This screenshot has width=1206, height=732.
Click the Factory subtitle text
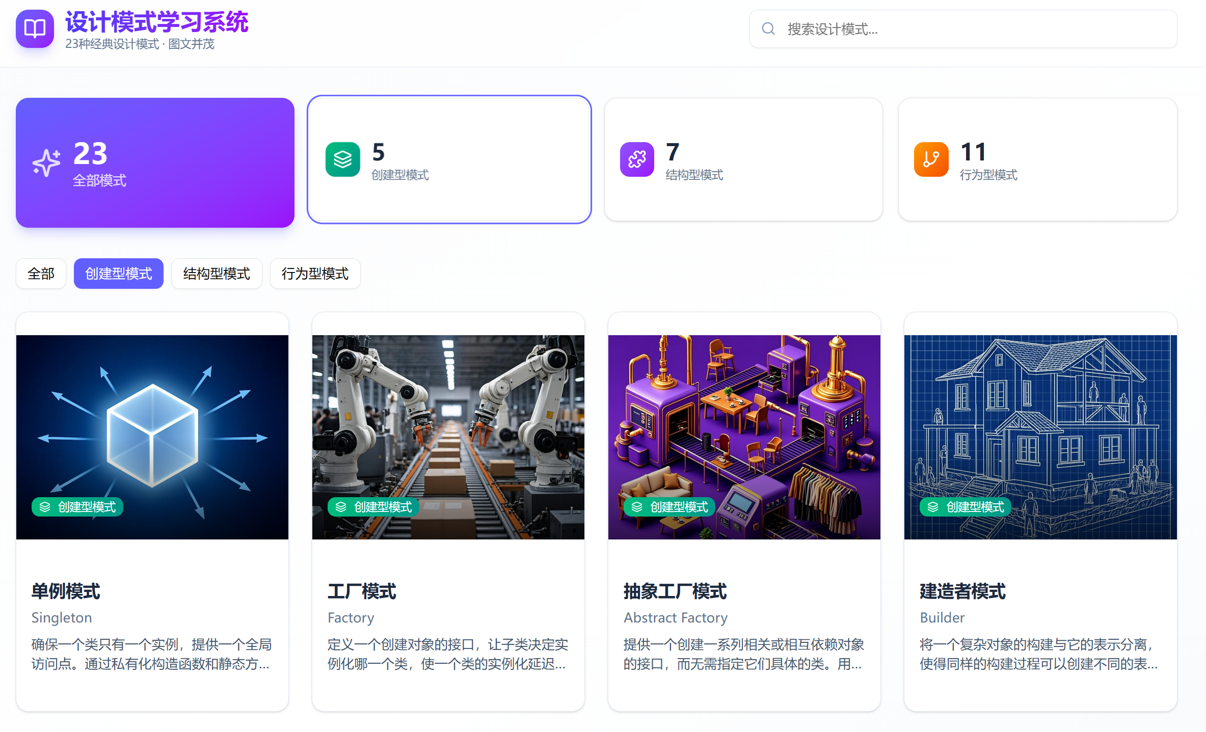point(351,617)
